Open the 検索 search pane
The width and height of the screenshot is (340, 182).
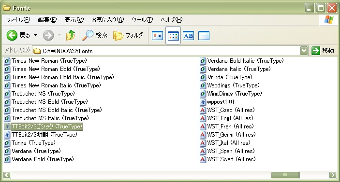tap(94, 35)
